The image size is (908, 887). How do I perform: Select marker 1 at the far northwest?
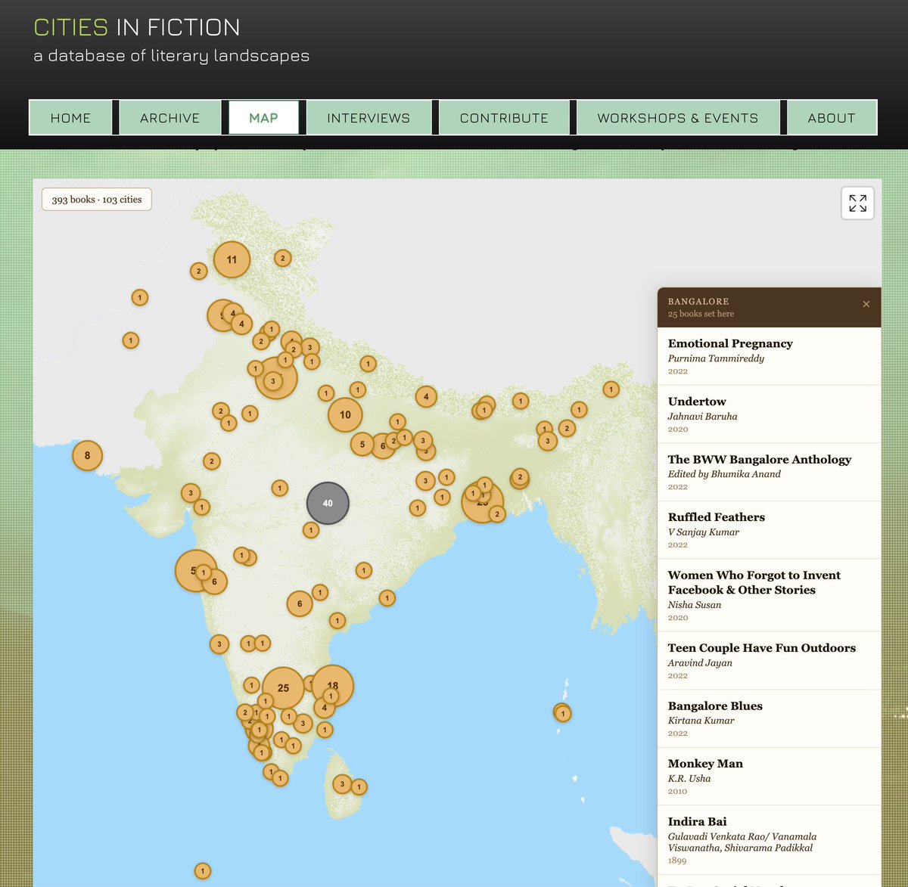click(139, 297)
